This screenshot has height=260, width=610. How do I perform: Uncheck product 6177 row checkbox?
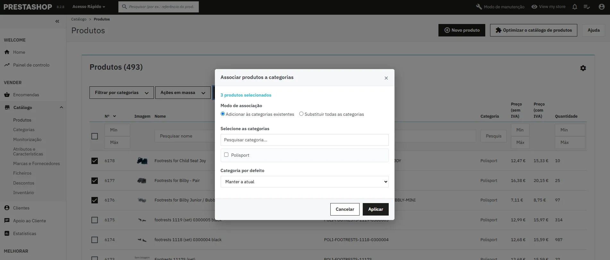95,181
